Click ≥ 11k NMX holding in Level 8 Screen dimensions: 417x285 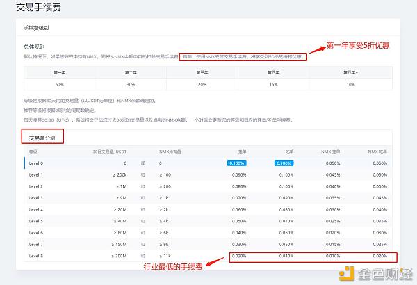pos(165,256)
